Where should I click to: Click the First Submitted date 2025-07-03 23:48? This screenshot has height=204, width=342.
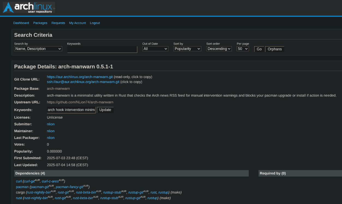click(x=67, y=158)
